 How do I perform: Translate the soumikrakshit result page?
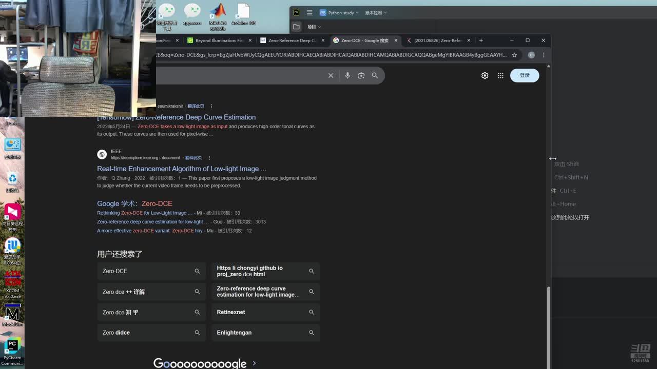pyautogui.click(x=196, y=106)
